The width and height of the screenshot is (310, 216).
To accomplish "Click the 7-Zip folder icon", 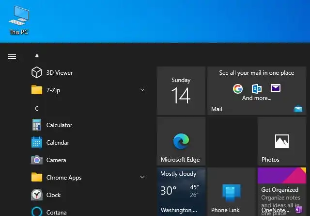I will tap(37, 90).
